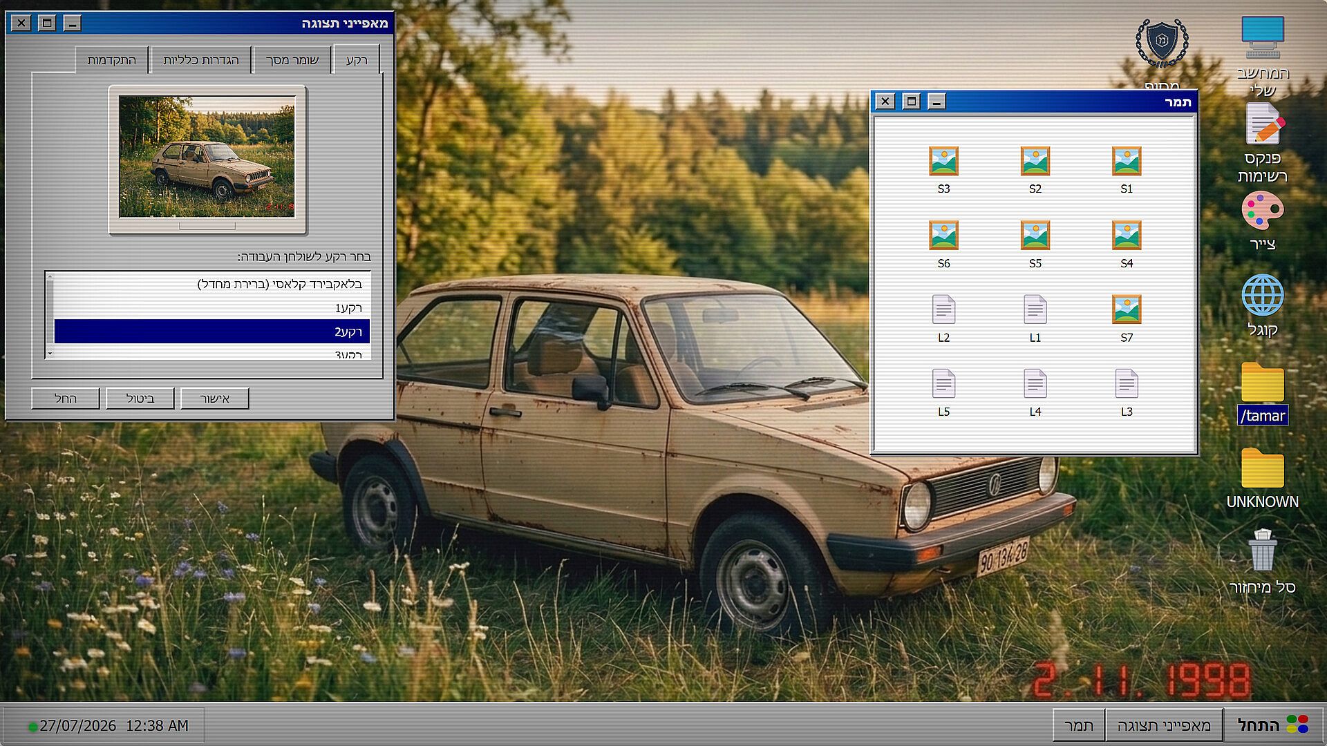Choose the partially visible רקע3 entry
Viewport: 1327px width, 746px height.
[212, 352]
